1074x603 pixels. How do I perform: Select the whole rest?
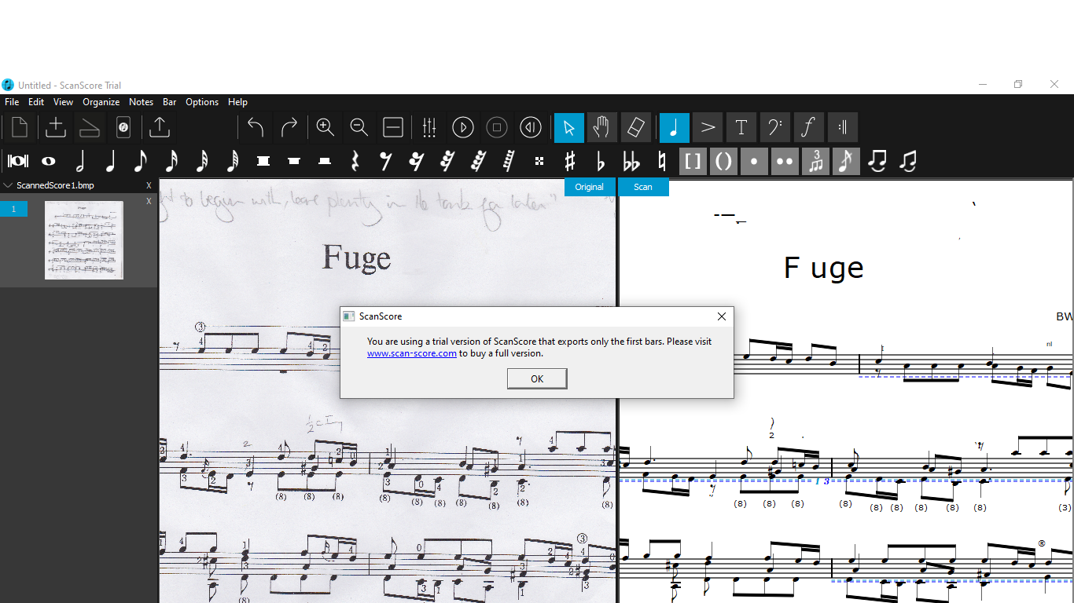pos(294,161)
